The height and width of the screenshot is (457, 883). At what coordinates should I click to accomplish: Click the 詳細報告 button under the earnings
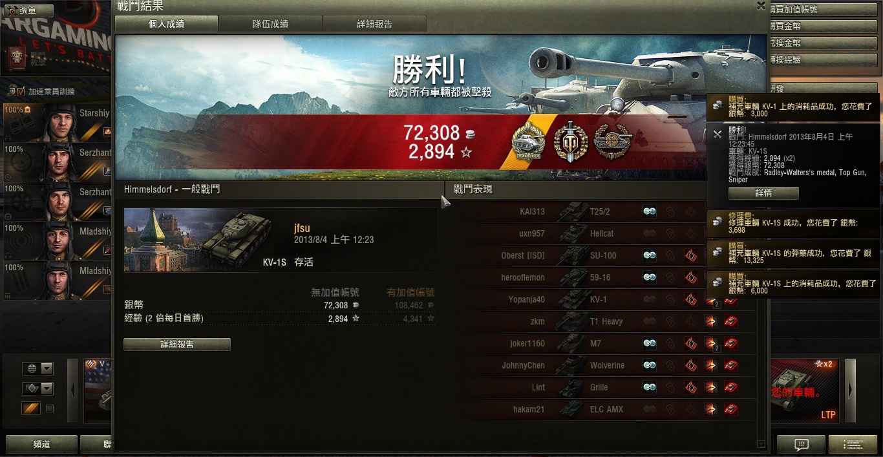[x=177, y=345]
